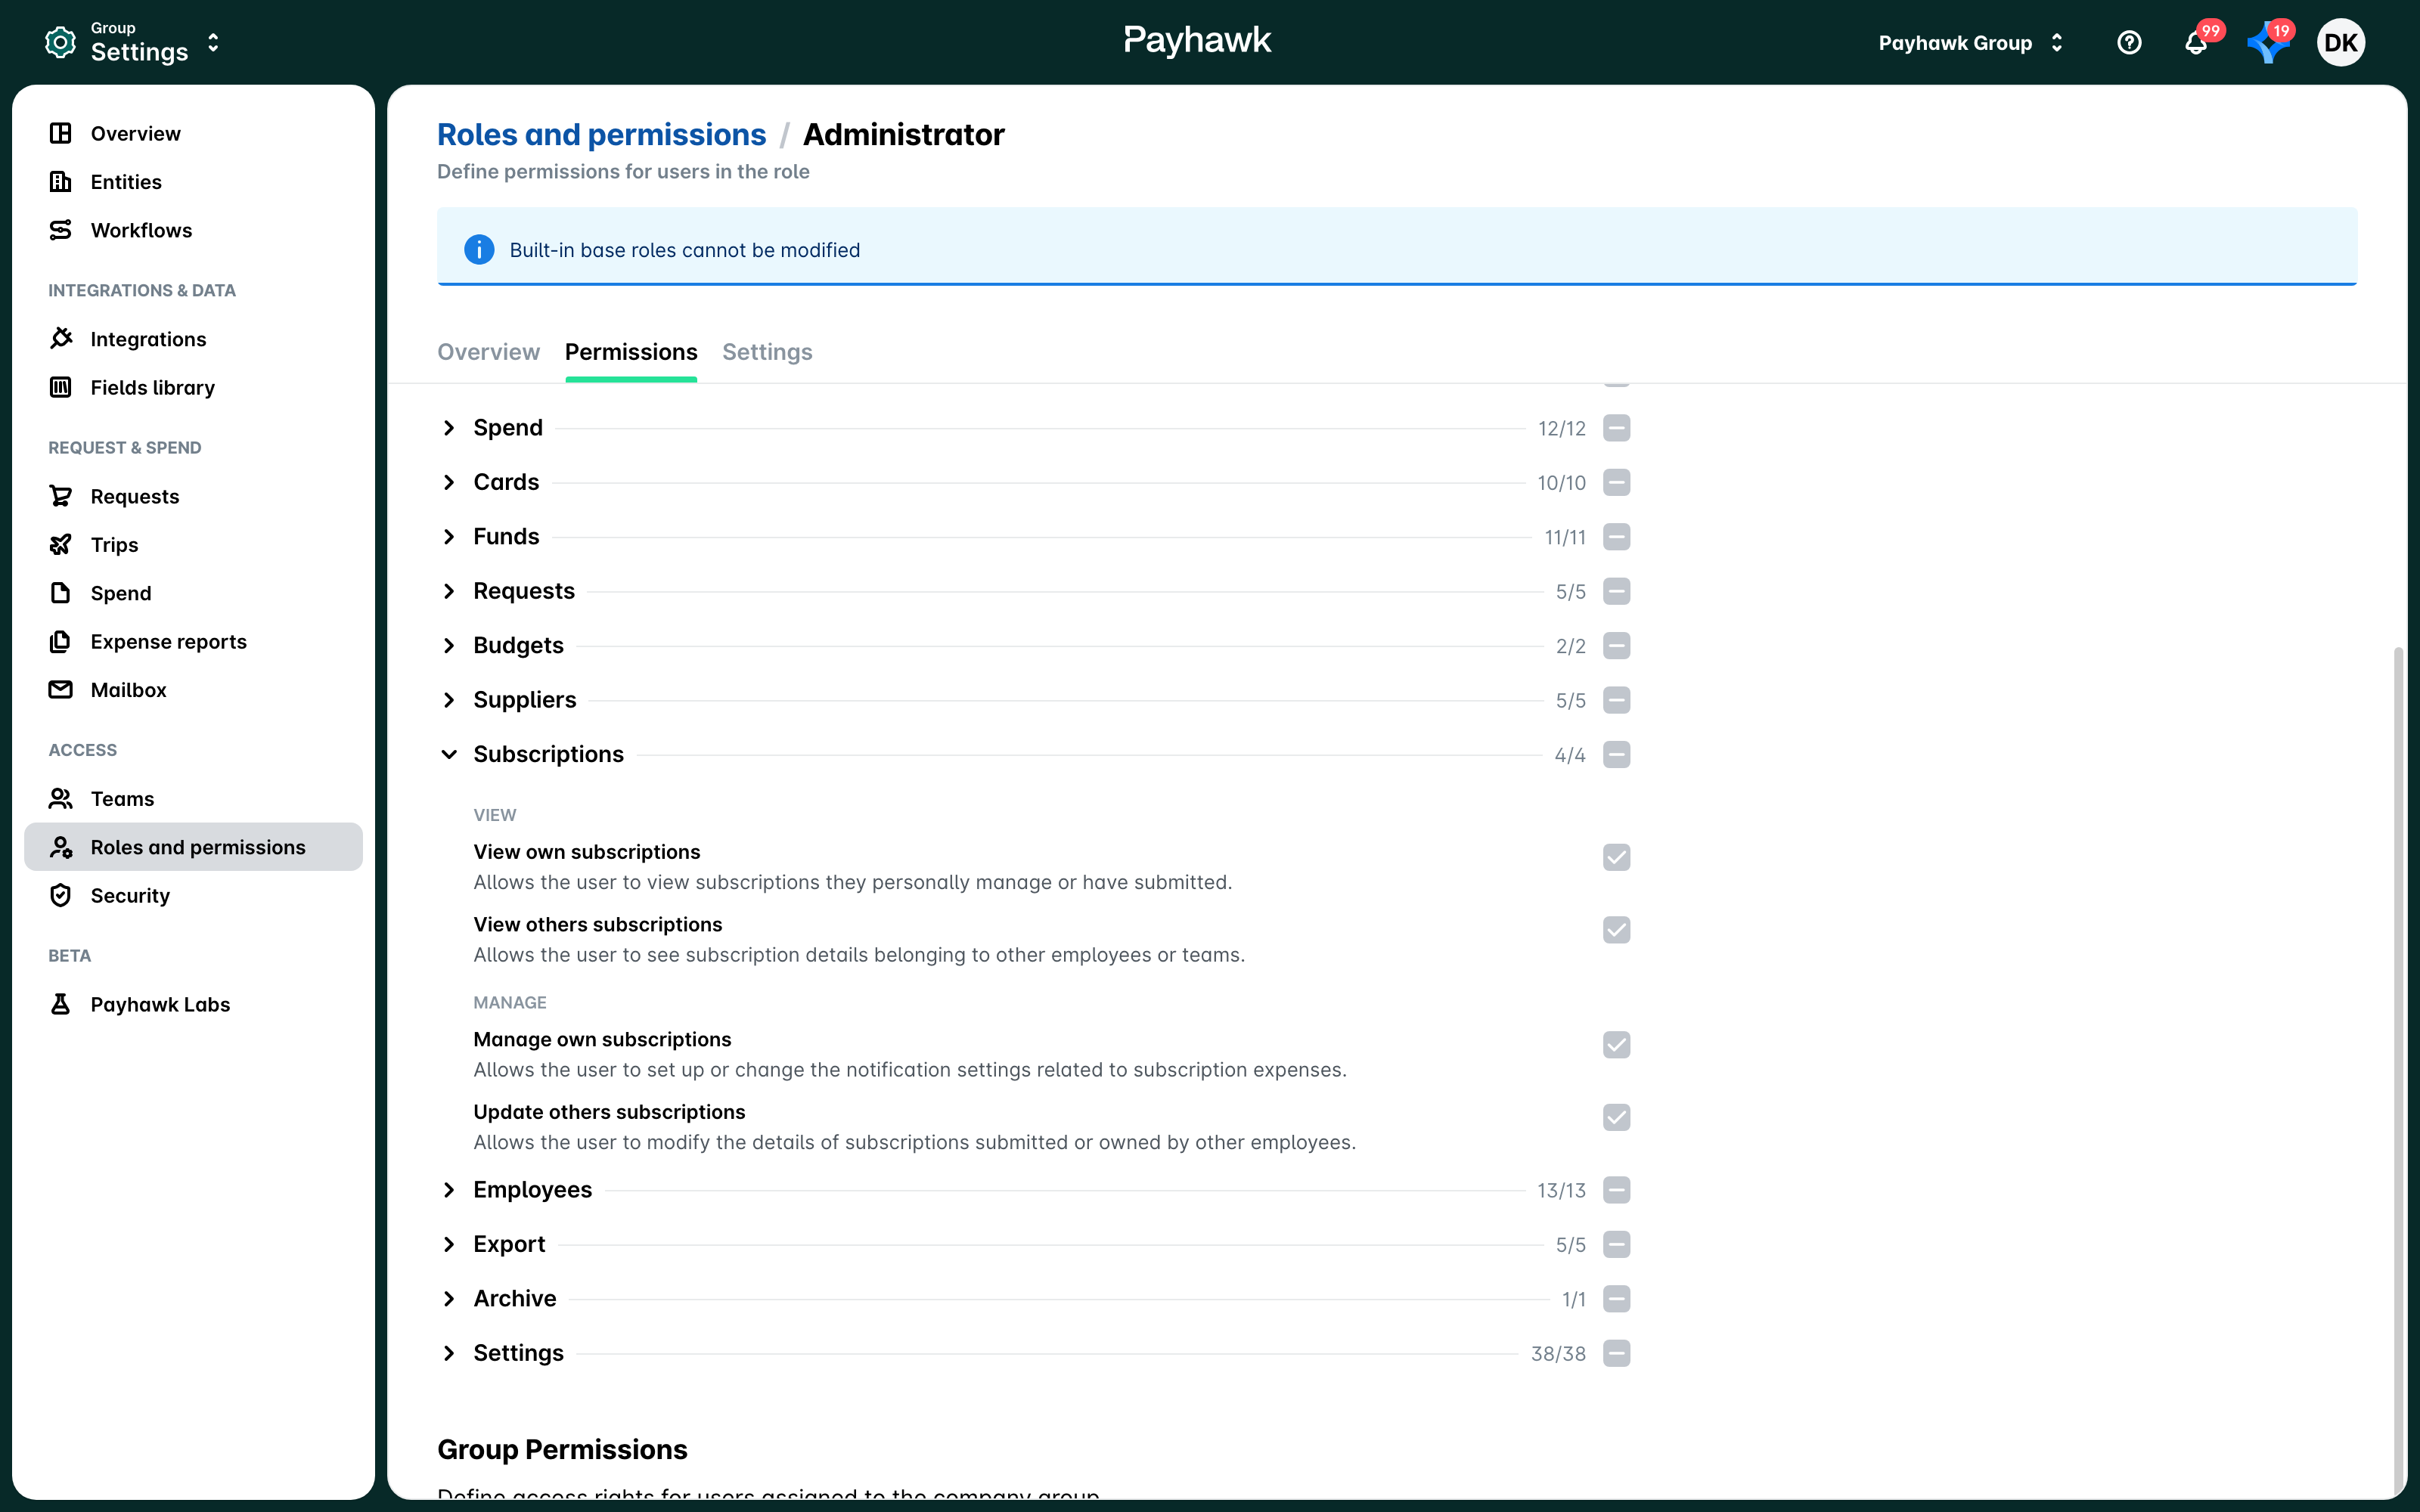This screenshot has width=2420, height=1512.
Task: Open the Group Settings switcher dropdown
Action: pyautogui.click(x=134, y=43)
